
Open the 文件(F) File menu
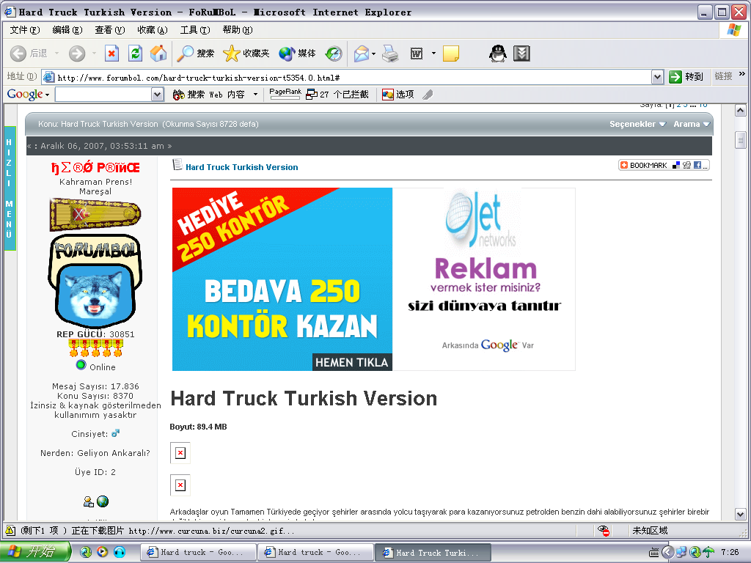(25, 29)
